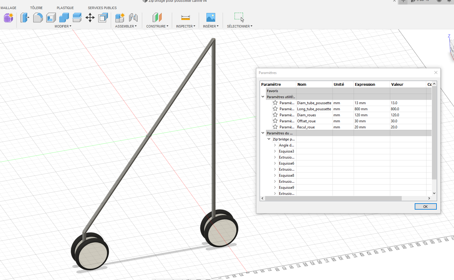Expand the INSÉRER dropdown menu

(211, 26)
